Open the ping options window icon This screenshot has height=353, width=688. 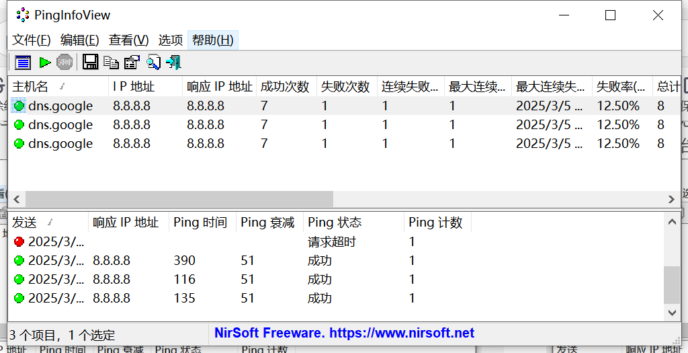point(24,63)
